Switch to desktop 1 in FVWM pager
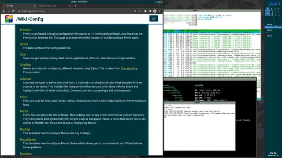The height and width of the screenshot is (158, 282). coord(271,9)
